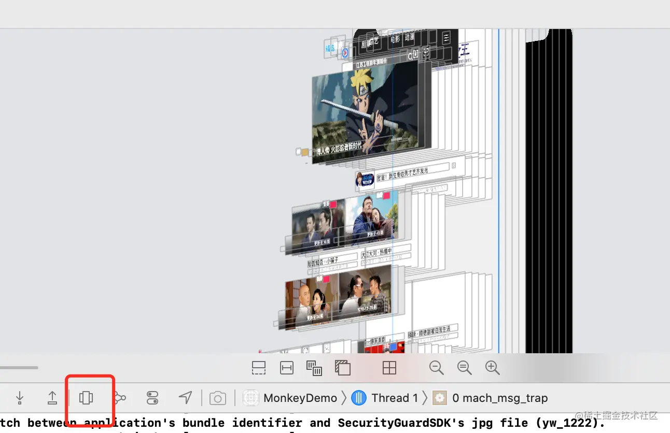The image size is (670, 433).
Task: Click the grid icon in canvas toolbar
Action: tap(389, 368)
